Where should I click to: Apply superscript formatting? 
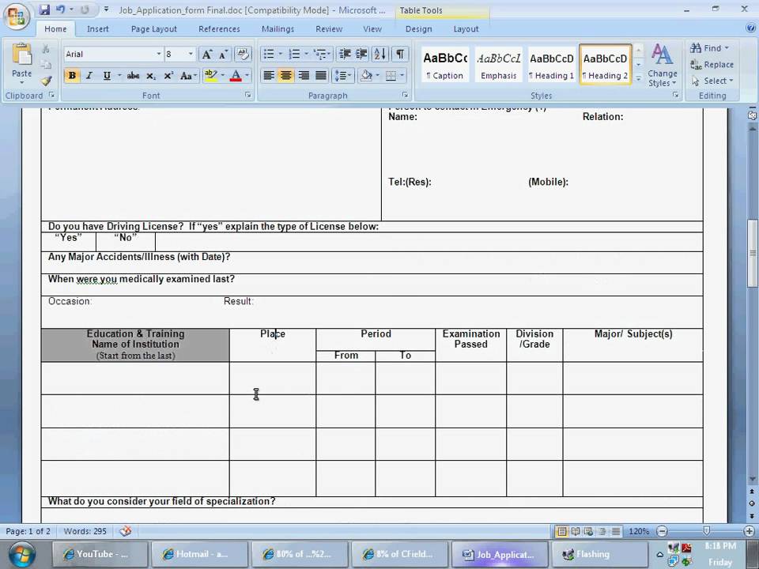coord(168,76)
